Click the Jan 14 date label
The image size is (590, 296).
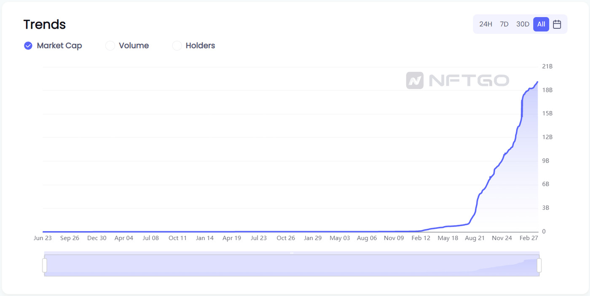[x=204, y=238]
